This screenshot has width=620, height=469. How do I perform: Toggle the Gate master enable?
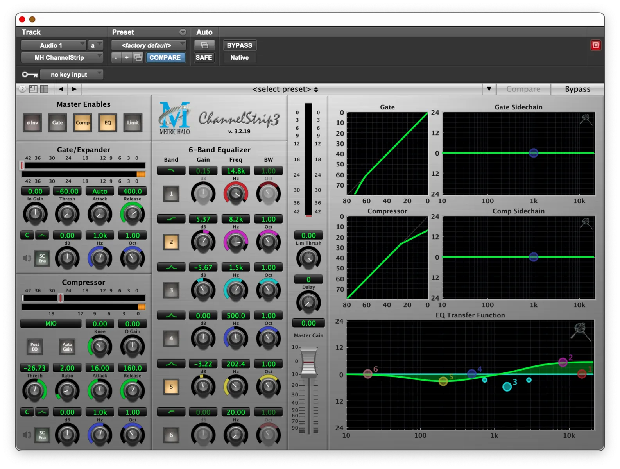point(57,123)
